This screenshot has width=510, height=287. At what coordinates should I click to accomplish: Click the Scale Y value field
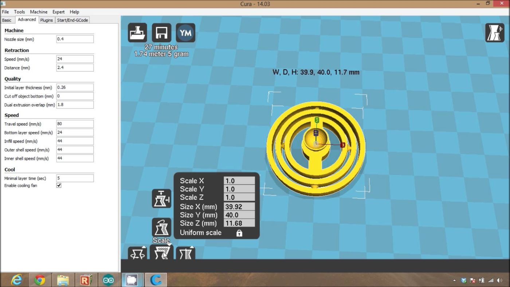coord(239,189)
